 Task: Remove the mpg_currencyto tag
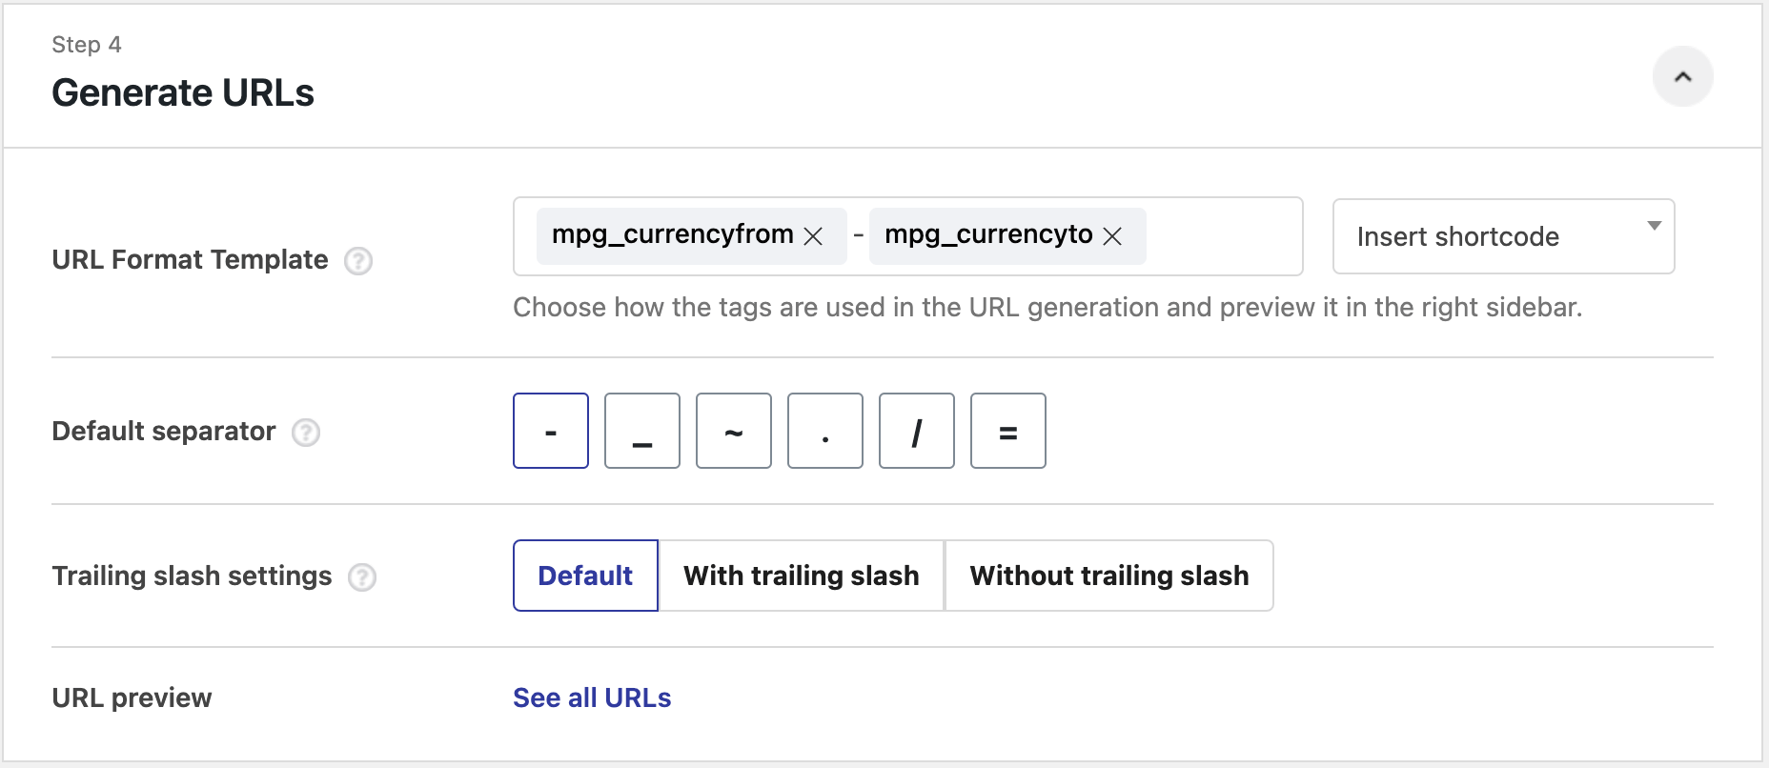(1112, 236)
